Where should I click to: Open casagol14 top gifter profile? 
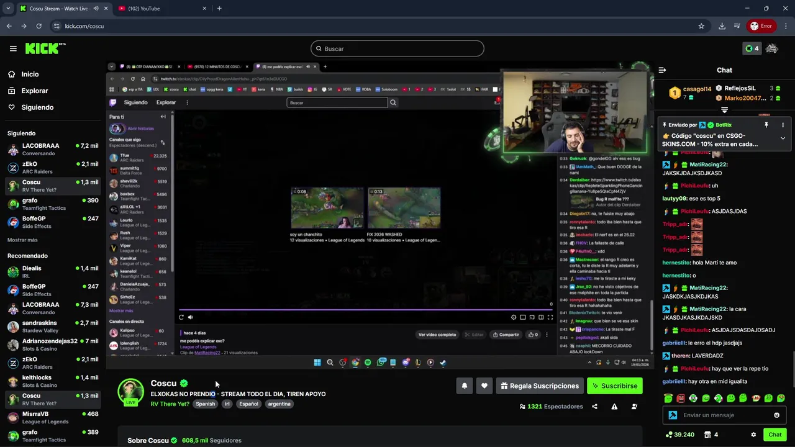coord(696,89)
